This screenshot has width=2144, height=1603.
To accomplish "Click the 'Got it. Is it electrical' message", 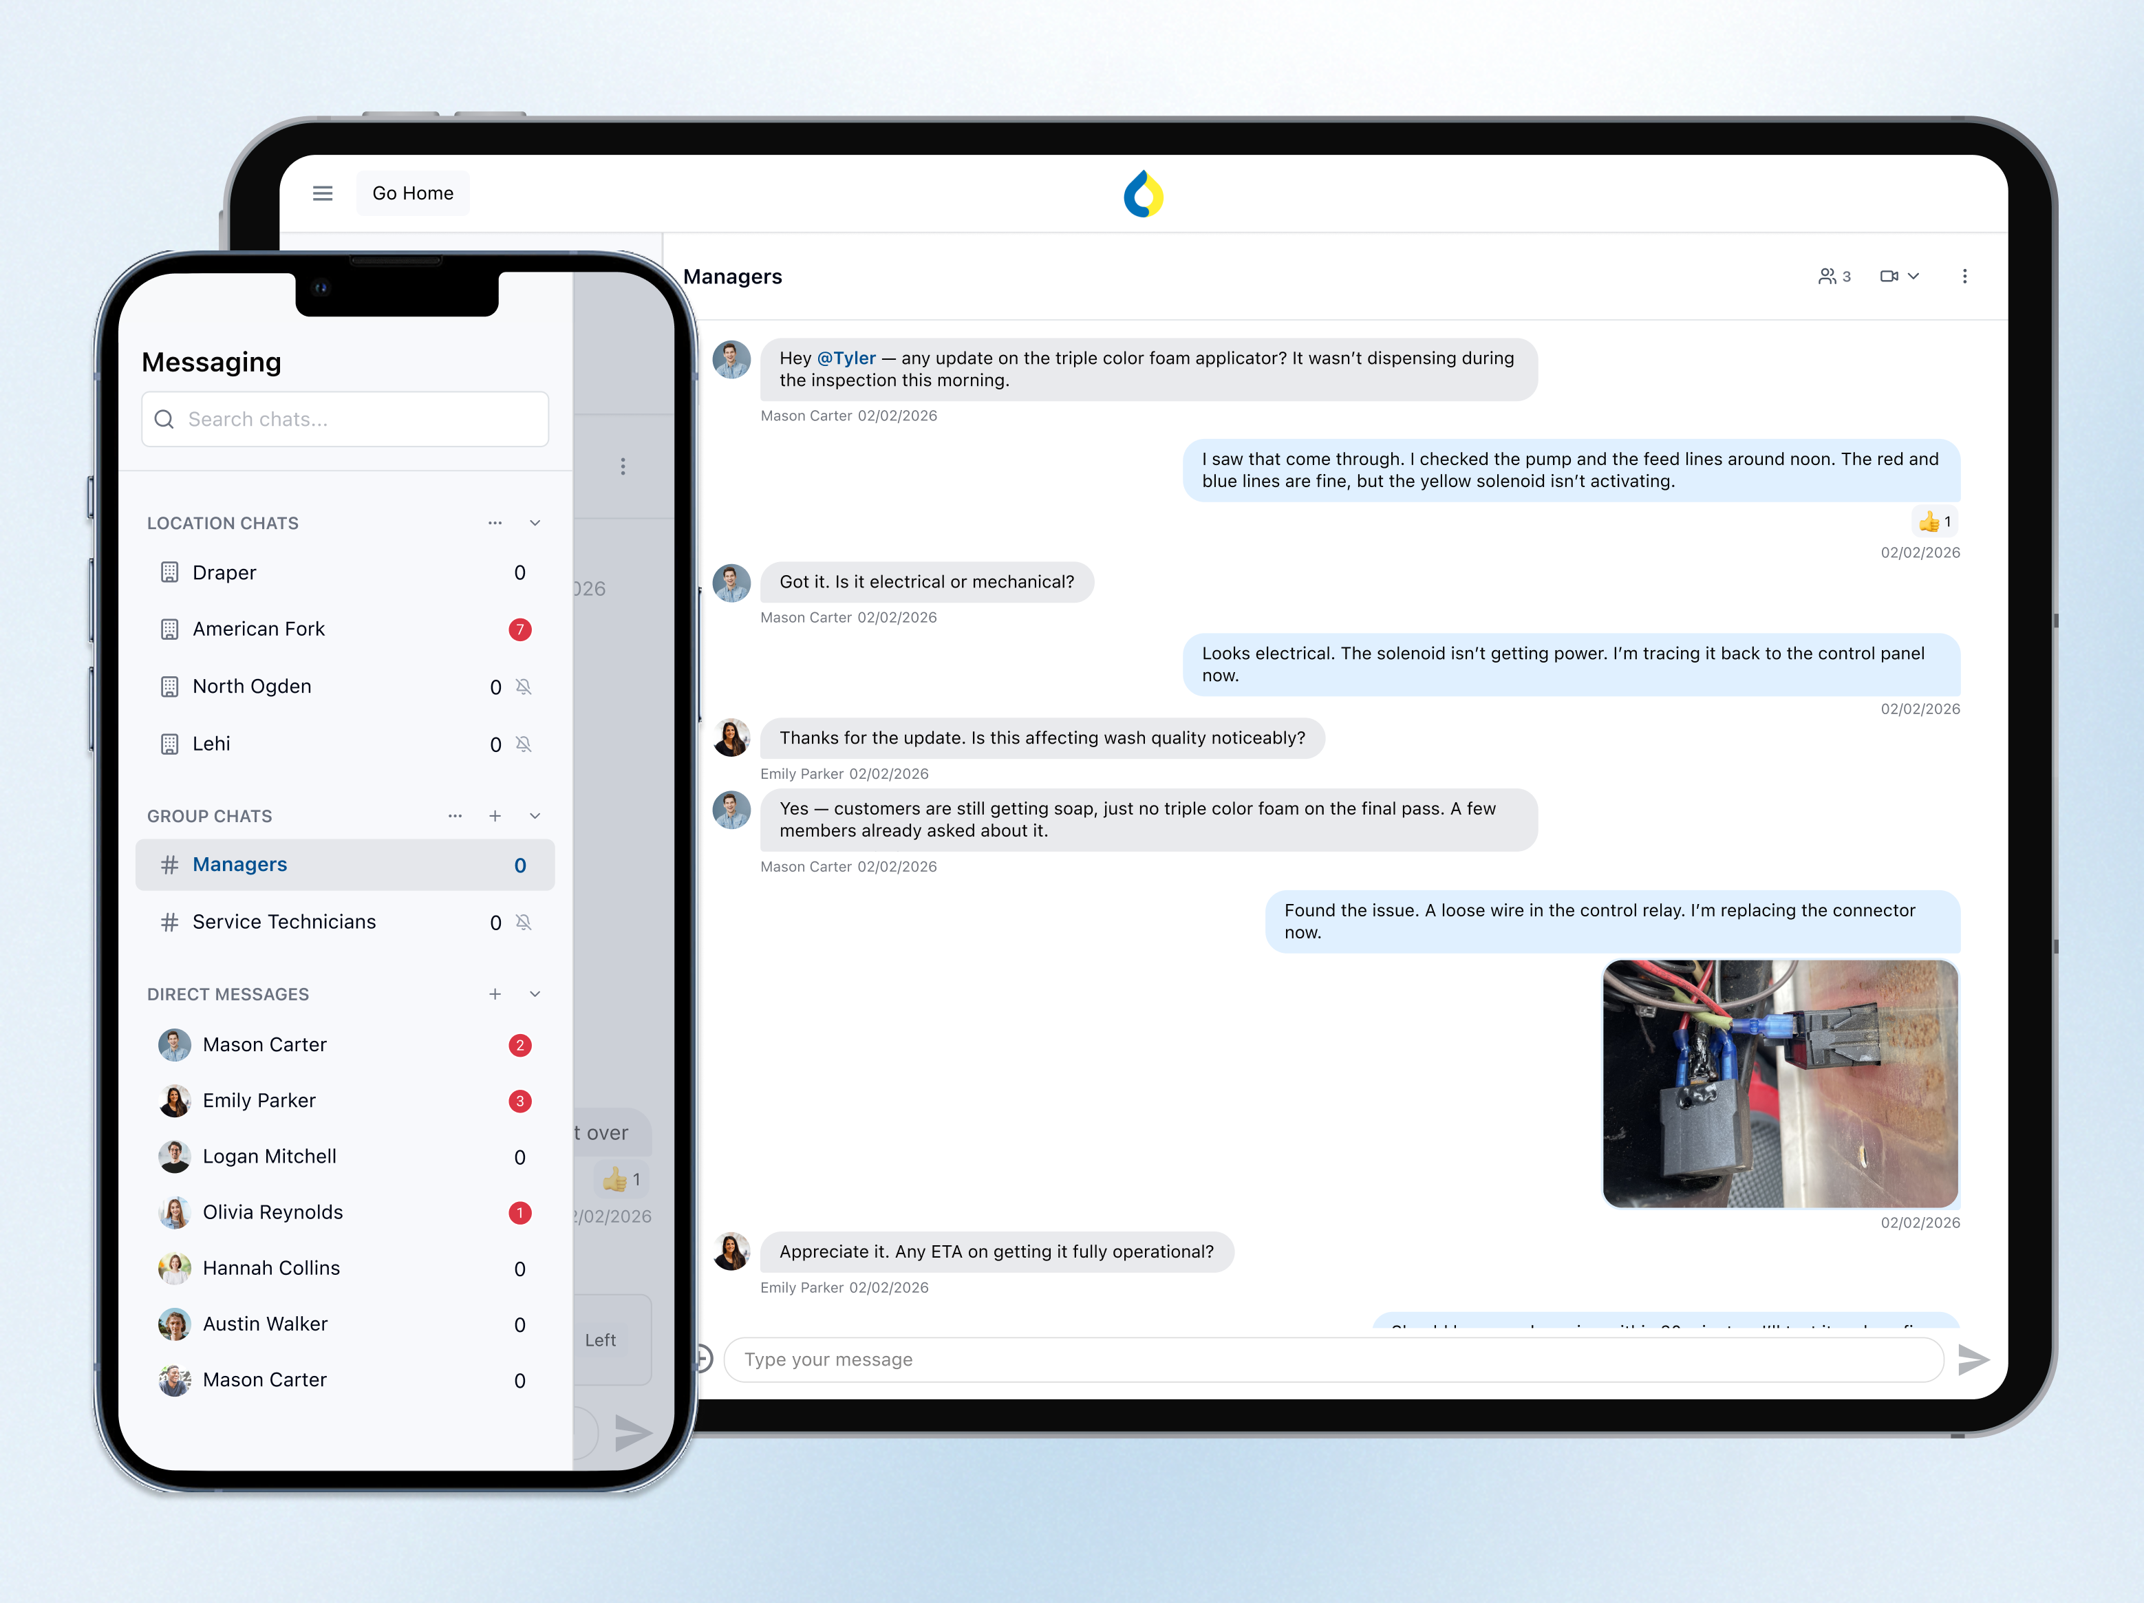I will (927, 581).
